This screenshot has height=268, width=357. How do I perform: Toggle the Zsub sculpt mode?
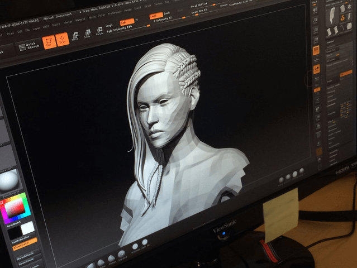(x=166, y=13)
